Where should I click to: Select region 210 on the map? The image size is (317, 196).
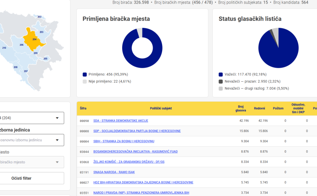[4, 48]
